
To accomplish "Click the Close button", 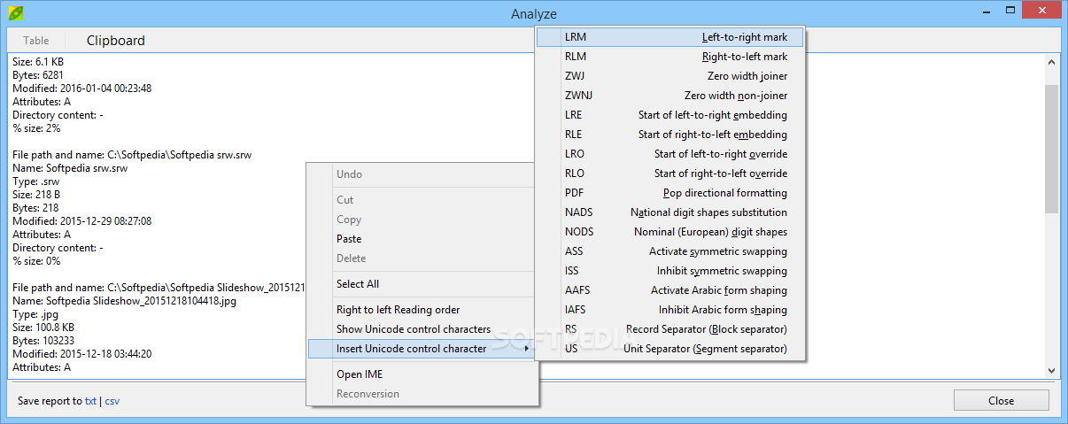I will [x=1001, y=400].
